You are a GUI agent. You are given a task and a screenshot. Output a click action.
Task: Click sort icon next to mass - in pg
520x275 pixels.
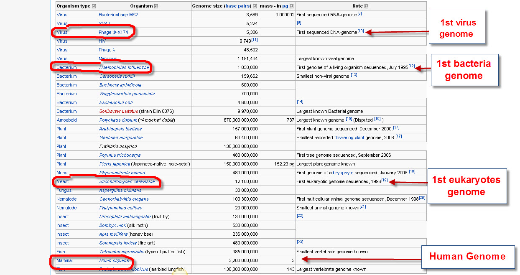[291, 6]
